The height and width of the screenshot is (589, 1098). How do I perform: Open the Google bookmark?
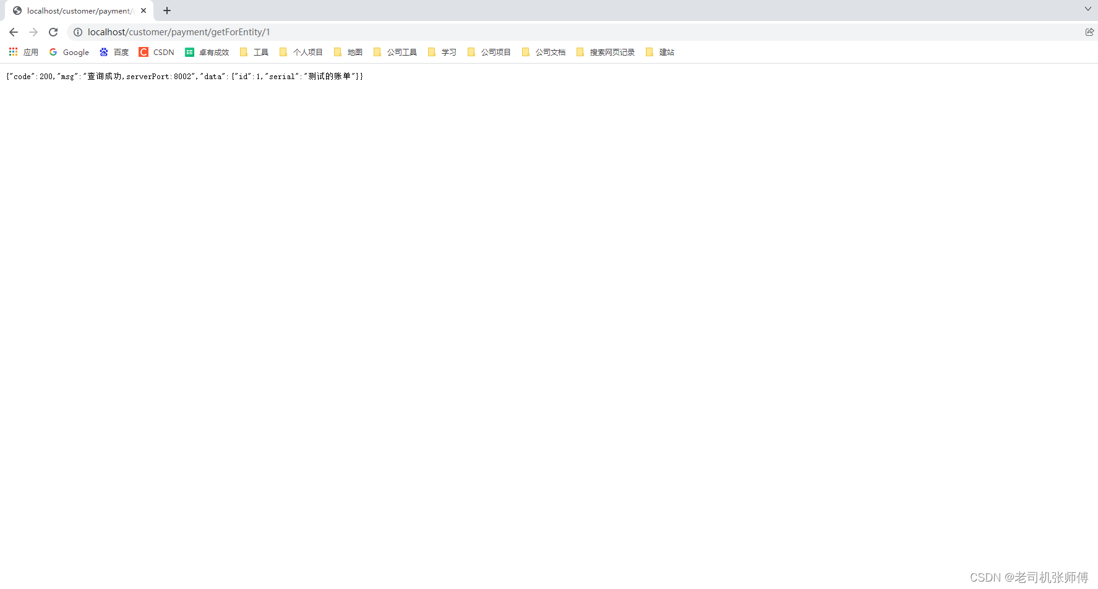click(69, 52)
